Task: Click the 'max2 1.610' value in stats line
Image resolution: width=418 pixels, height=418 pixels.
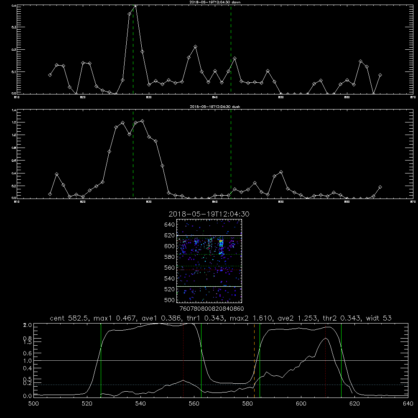Action: coord(251,318)
